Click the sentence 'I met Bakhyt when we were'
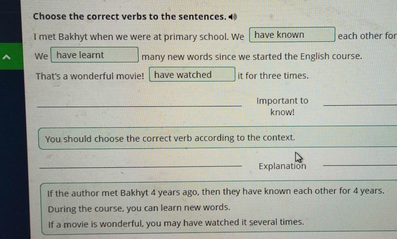The width and height of the screenshot is (397, 239). pos(139,37)
